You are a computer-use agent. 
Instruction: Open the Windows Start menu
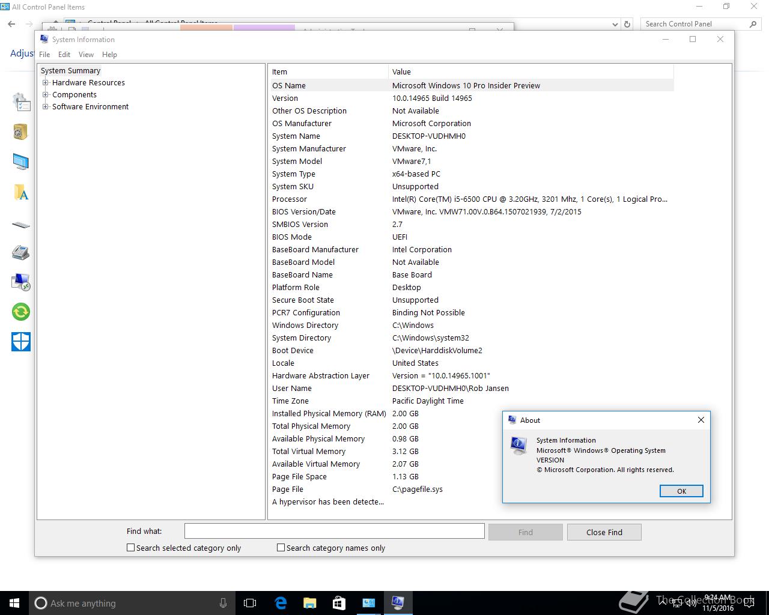pos(14,603)
